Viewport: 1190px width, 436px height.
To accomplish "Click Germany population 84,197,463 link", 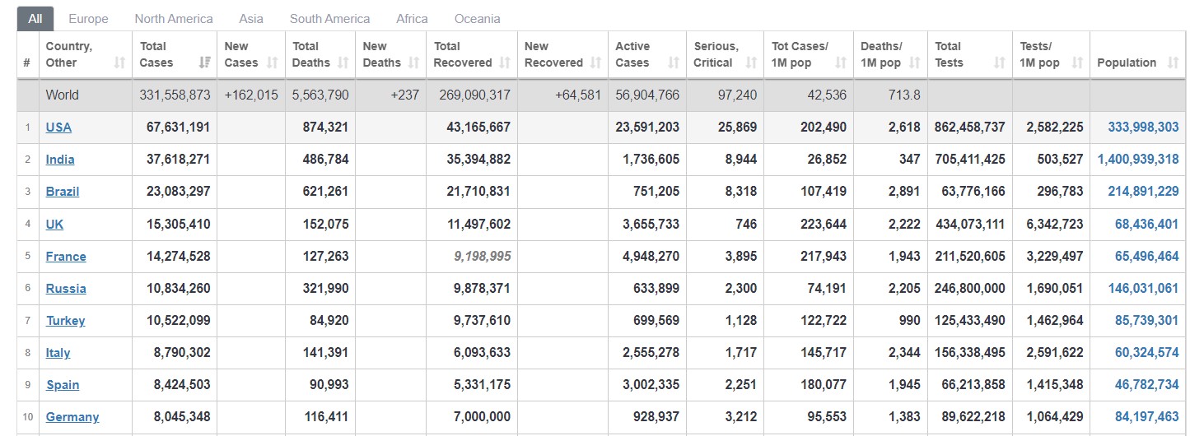I will [1147, 417].
